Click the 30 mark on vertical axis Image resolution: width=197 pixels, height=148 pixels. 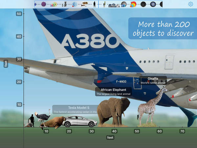(x=19, y=59)
